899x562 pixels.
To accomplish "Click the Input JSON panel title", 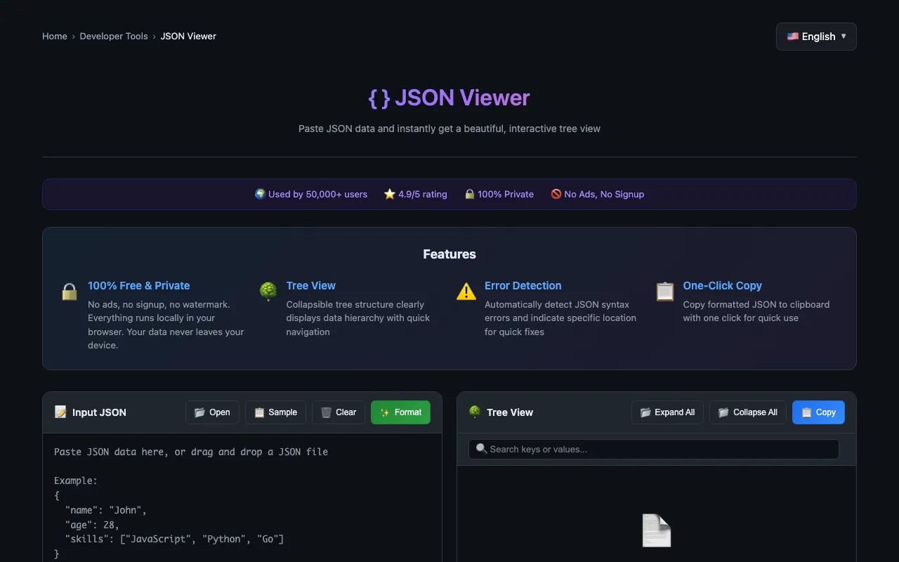I will pos(99,412).
